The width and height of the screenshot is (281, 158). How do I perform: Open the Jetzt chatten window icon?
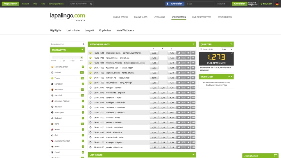click(x=276, y=156)
